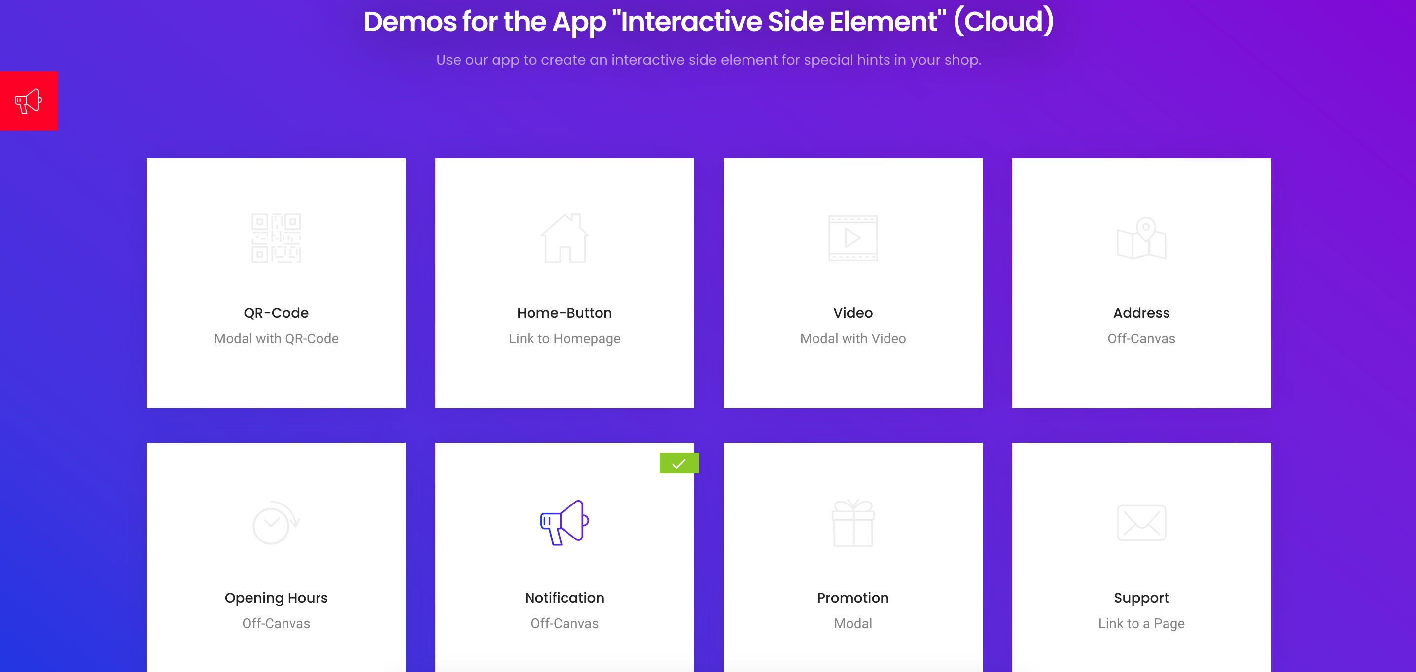
Task: Click 'Modal with QR-Code' subtitle
Action: pos(276,338)
